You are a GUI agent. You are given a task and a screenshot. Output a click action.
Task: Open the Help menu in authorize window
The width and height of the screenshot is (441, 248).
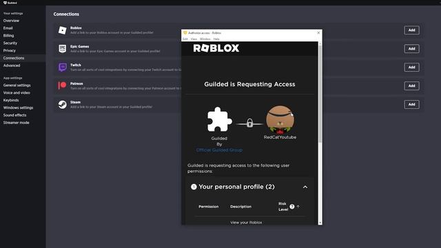point(216,39)
